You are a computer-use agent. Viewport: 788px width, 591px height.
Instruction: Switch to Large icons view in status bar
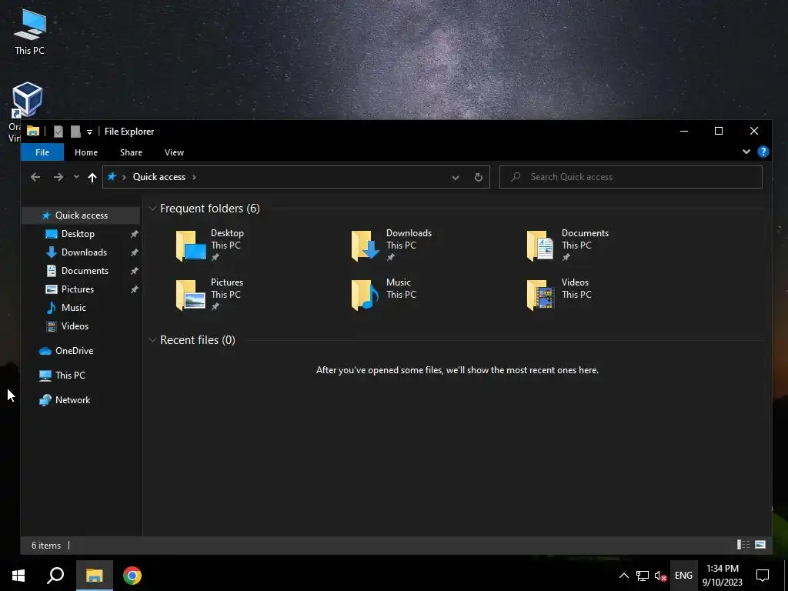point(760,545)
